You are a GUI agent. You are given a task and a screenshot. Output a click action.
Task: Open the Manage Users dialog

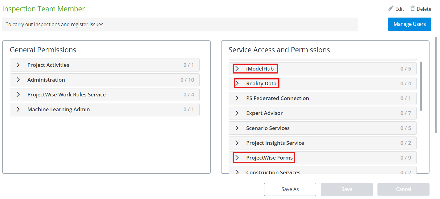[409, 24]
